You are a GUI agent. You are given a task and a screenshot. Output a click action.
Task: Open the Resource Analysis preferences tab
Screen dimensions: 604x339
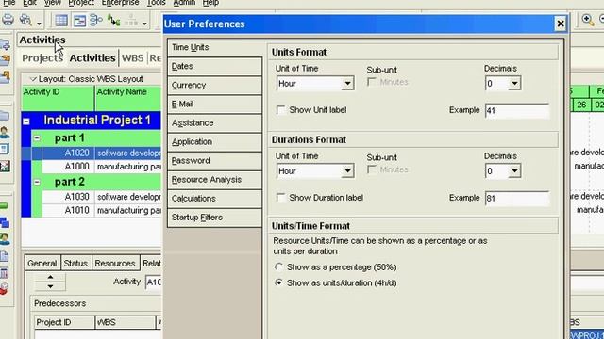[x=214, y=180]
